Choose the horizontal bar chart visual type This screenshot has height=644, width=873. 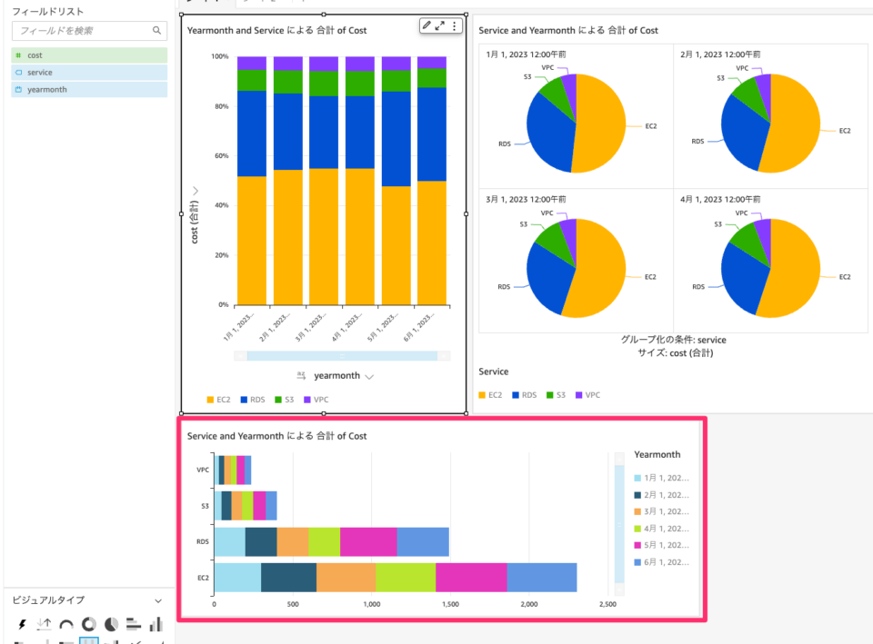(133, 625)
